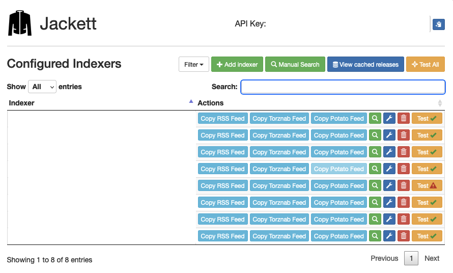Delete the first indexer with the trash icon
This screenshot has height=273, width=453.
pyautogui.click(x=404, y=118)
